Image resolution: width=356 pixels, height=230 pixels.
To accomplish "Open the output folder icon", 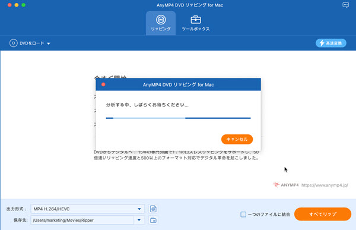I will 153,220.
